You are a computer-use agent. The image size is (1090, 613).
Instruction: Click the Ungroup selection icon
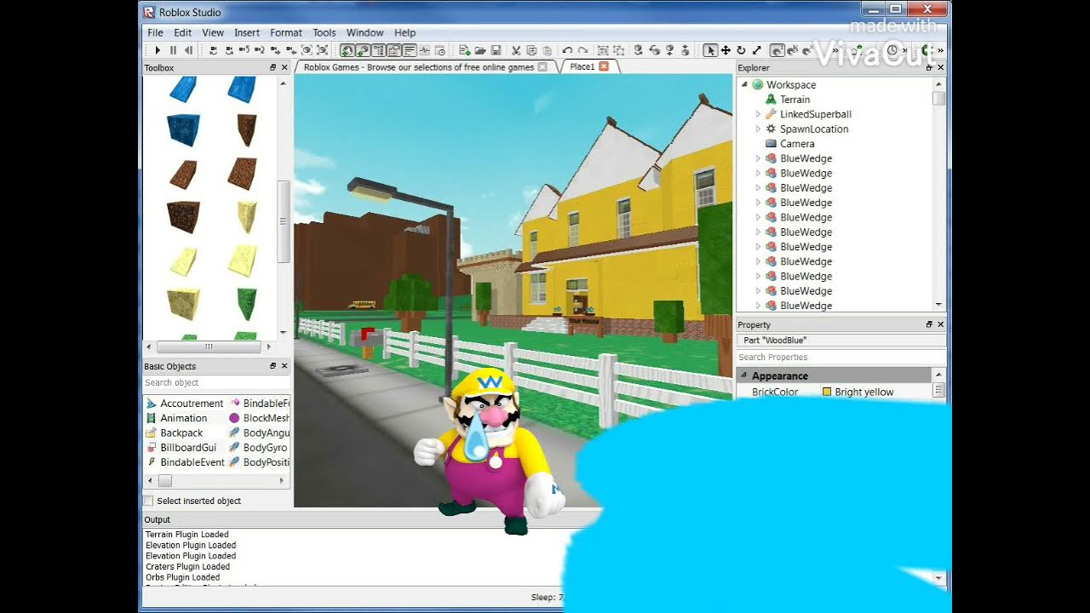pyautogui.click(x=618, y=50)
